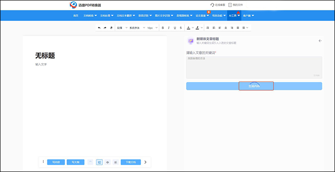335x172 pixels.
Task: Undo the last edit
Action: (x=99, y=28)
